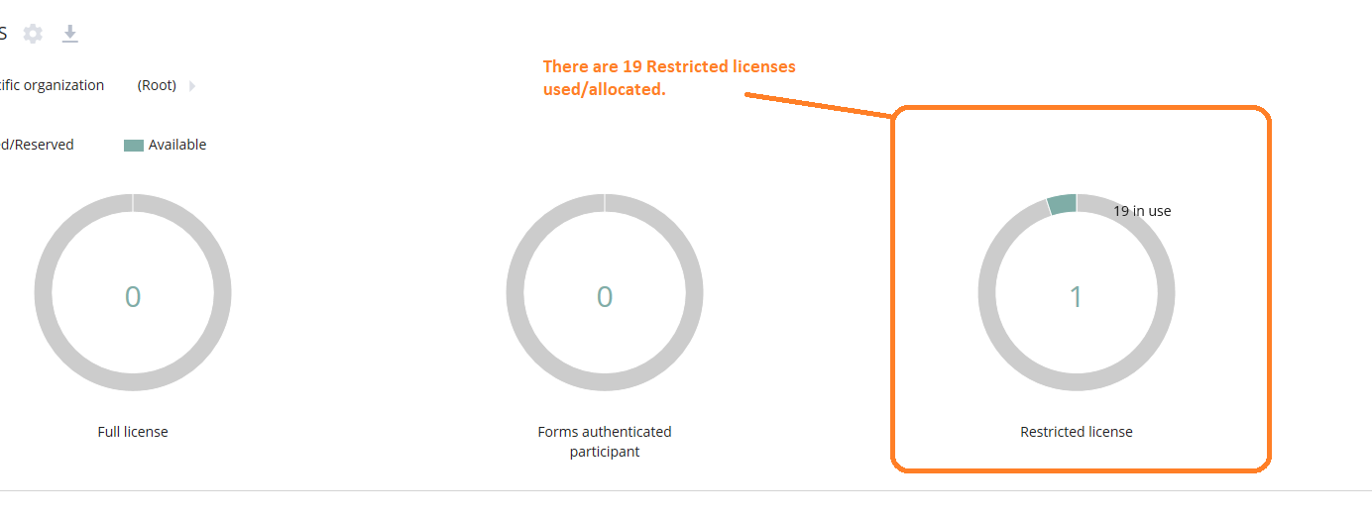Click the Forms authenticated participant caption
Viewport: 1372px width, 518px height.
pyautogui.click(x=605, y=442)
